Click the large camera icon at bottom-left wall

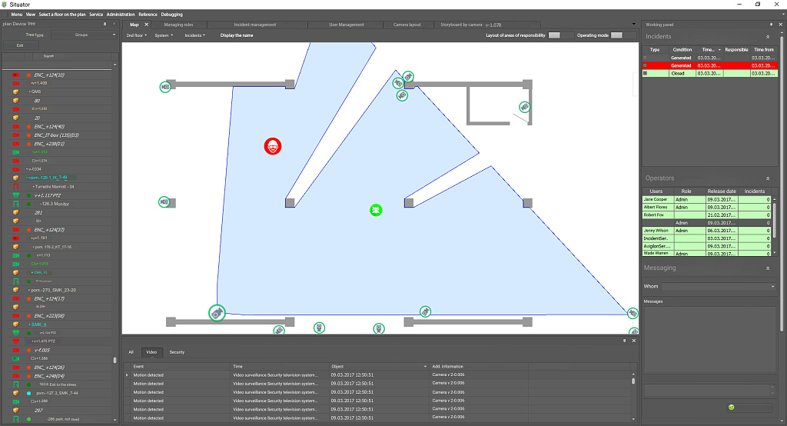(218, 313)
